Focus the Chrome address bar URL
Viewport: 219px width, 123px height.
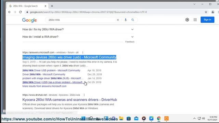point(88,12)
